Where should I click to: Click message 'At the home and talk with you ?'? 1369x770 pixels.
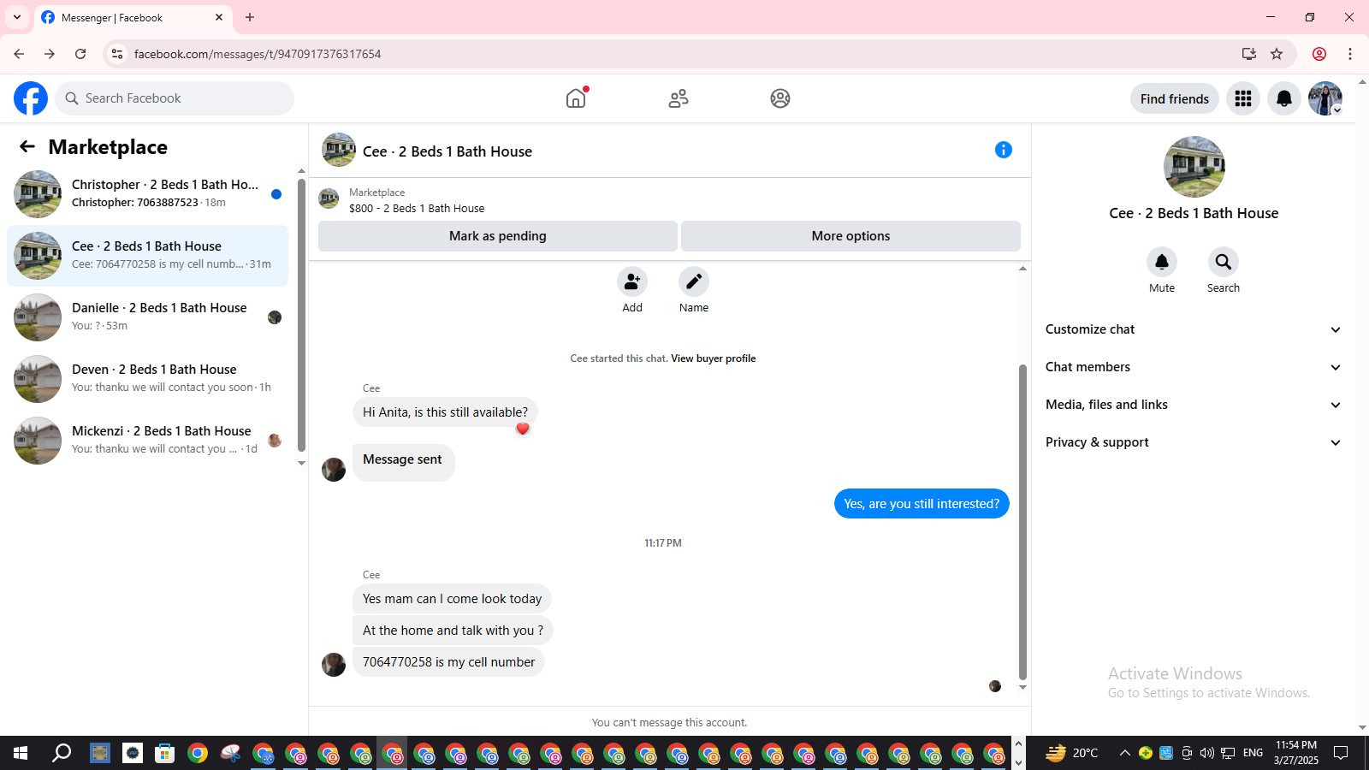(453, 631)
